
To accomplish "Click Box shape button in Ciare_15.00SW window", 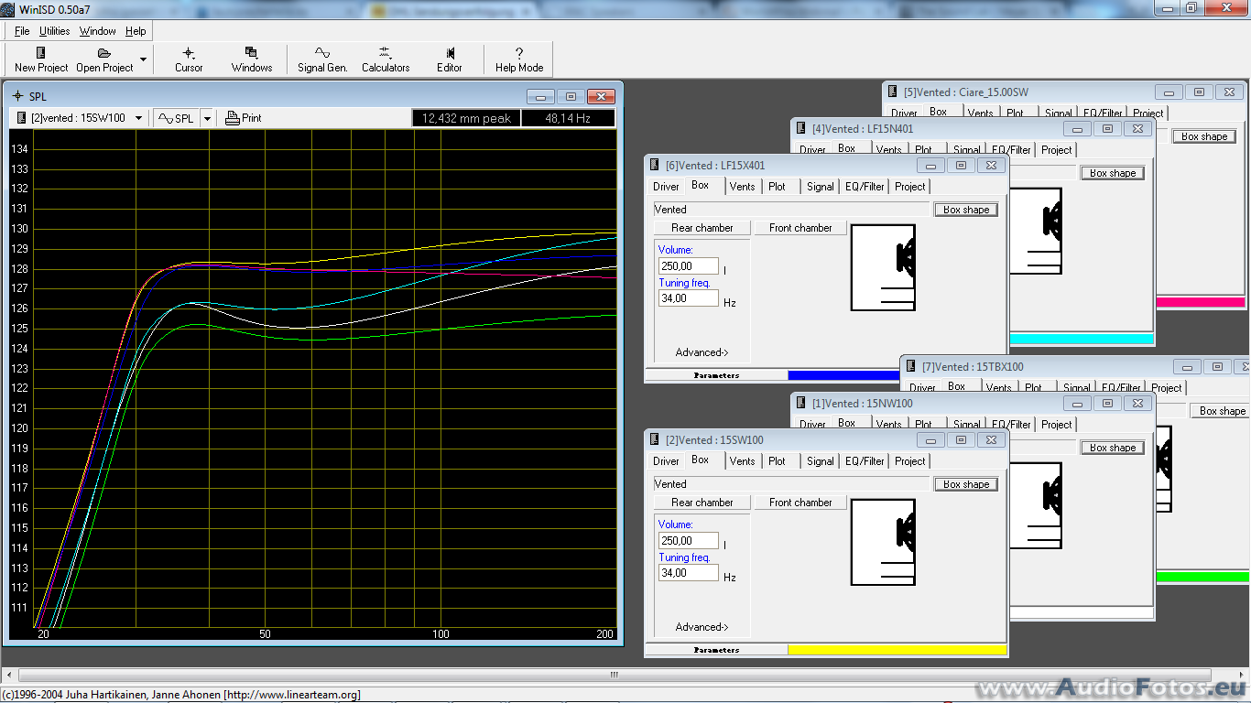I will coord(1204,136).
